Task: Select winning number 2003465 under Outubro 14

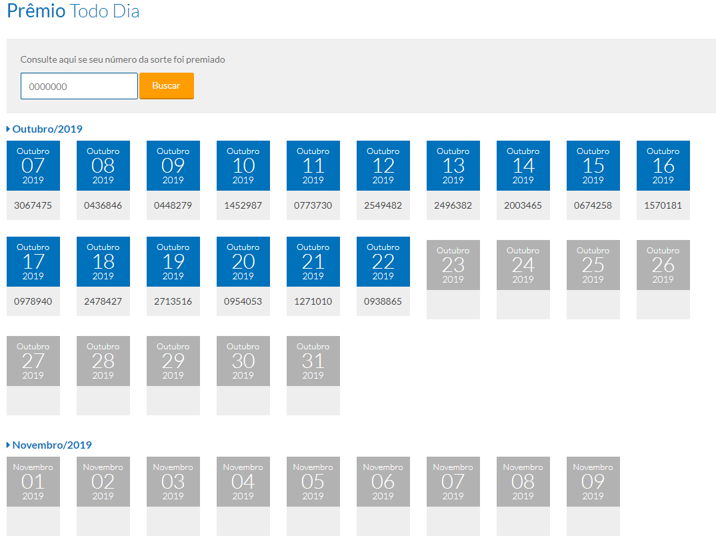Action: tap(523, 205)
